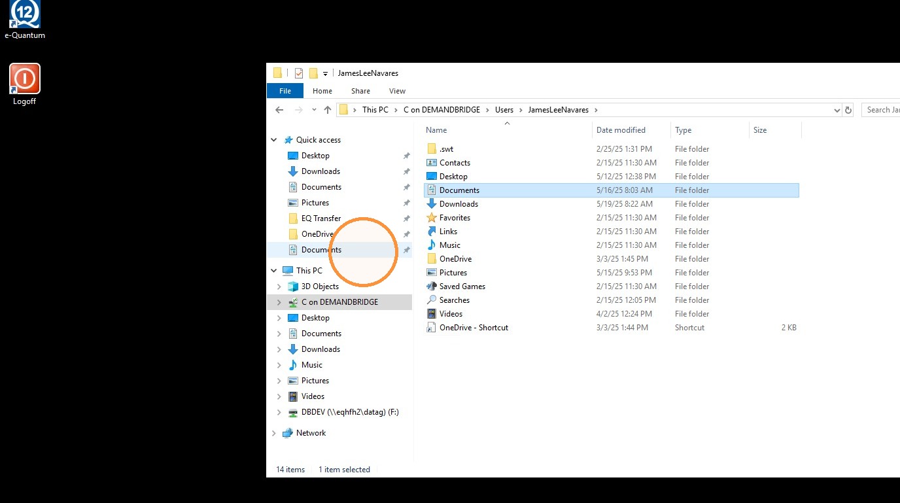
Task: Expand the DBDEV network drive node
Action: [x=279, y=412]
